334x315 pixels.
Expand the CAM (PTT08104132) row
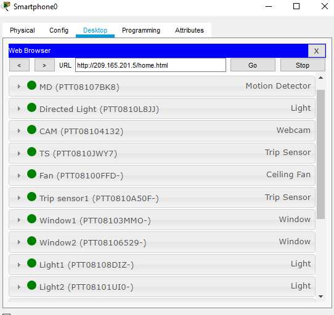19,131
